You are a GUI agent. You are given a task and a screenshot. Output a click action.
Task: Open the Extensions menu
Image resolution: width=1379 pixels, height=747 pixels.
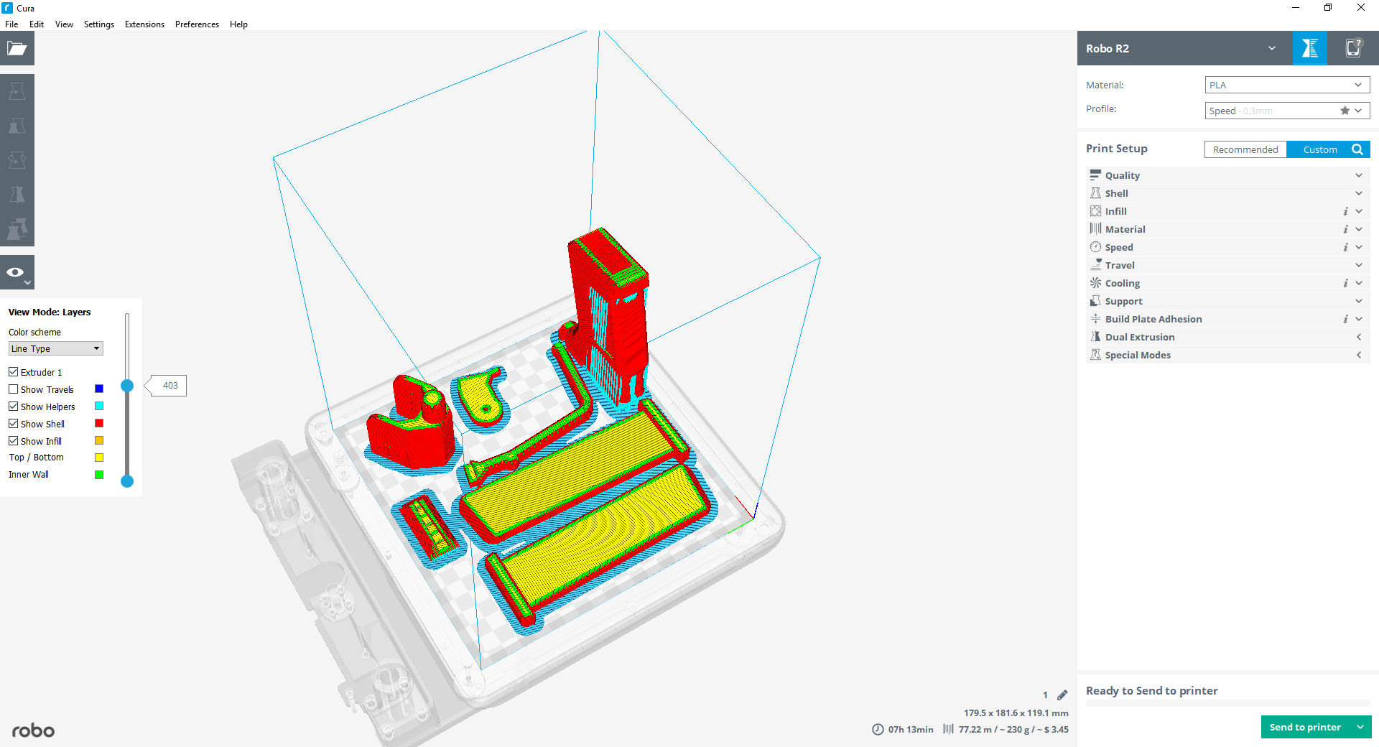[144, 24]
